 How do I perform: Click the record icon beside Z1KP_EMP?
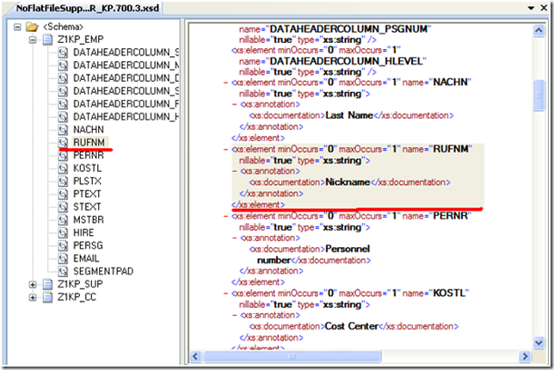[47, 40]
